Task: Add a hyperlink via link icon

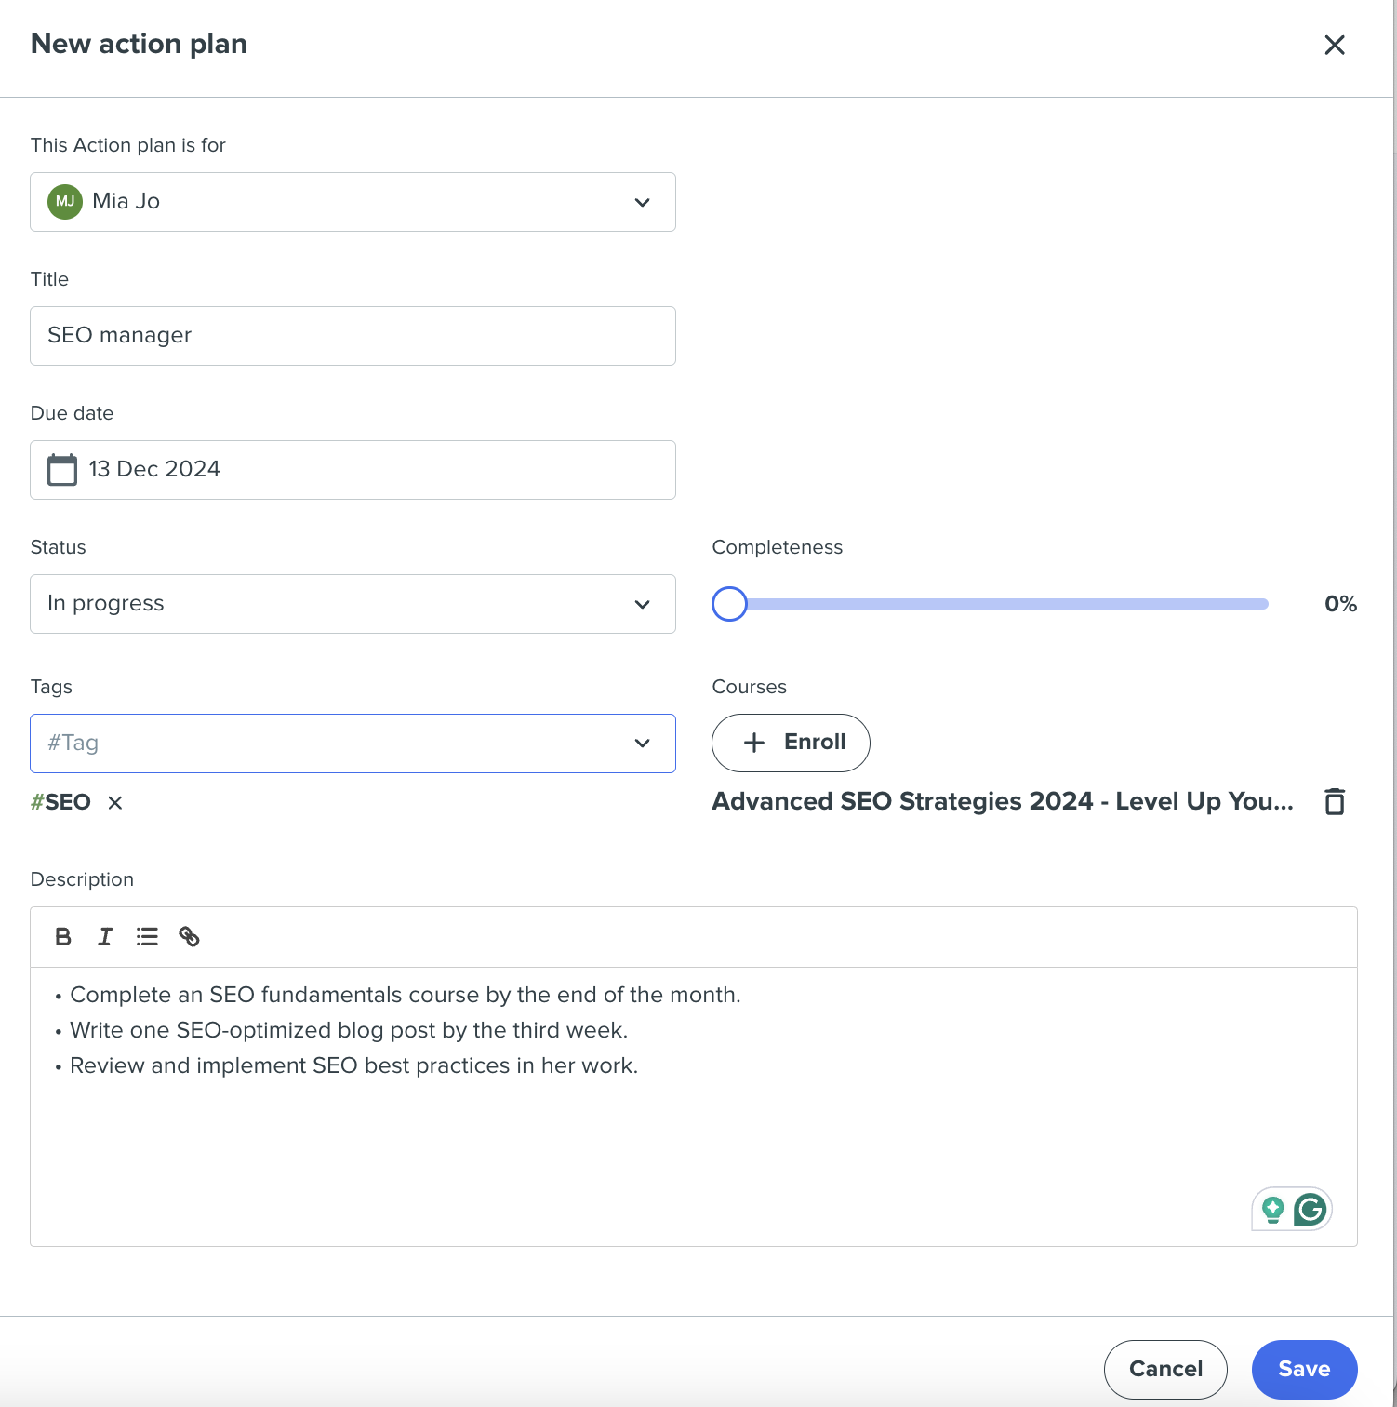Action: (189, 937)
